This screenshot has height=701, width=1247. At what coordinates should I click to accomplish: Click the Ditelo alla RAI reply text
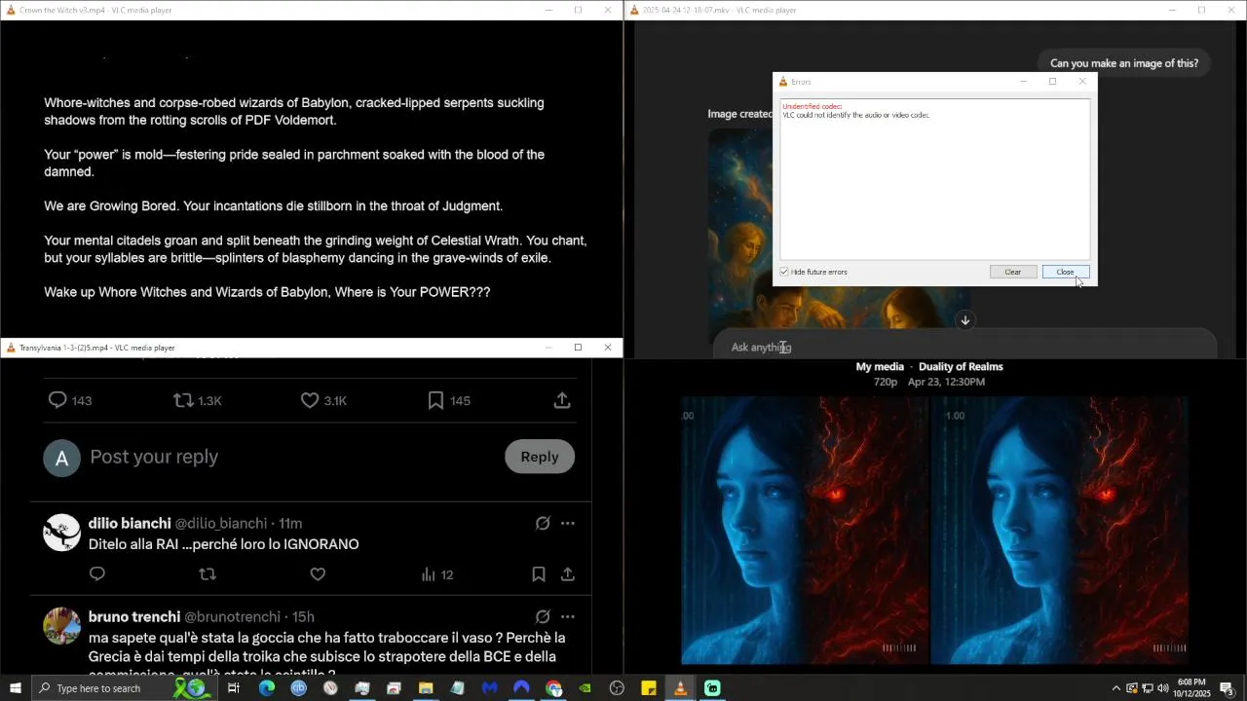point(224,544)
